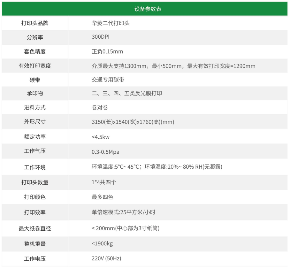Click the 1*4共四个 print head count
The width and height of the screenshot is (290, 269).
tap(104, 182)
